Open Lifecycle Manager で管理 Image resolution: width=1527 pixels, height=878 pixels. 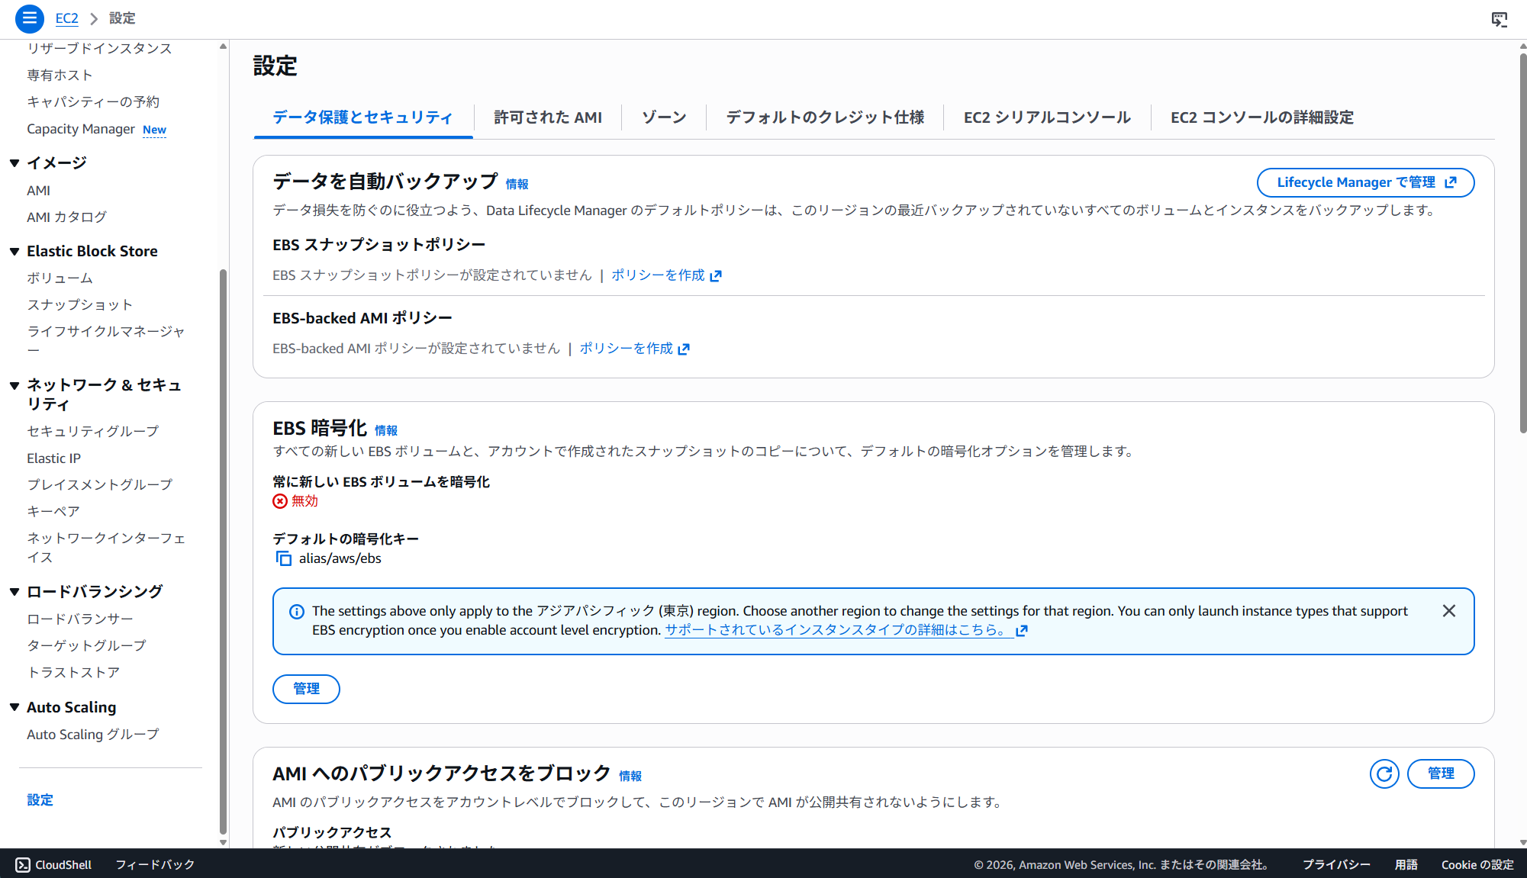pos(1364,182)
